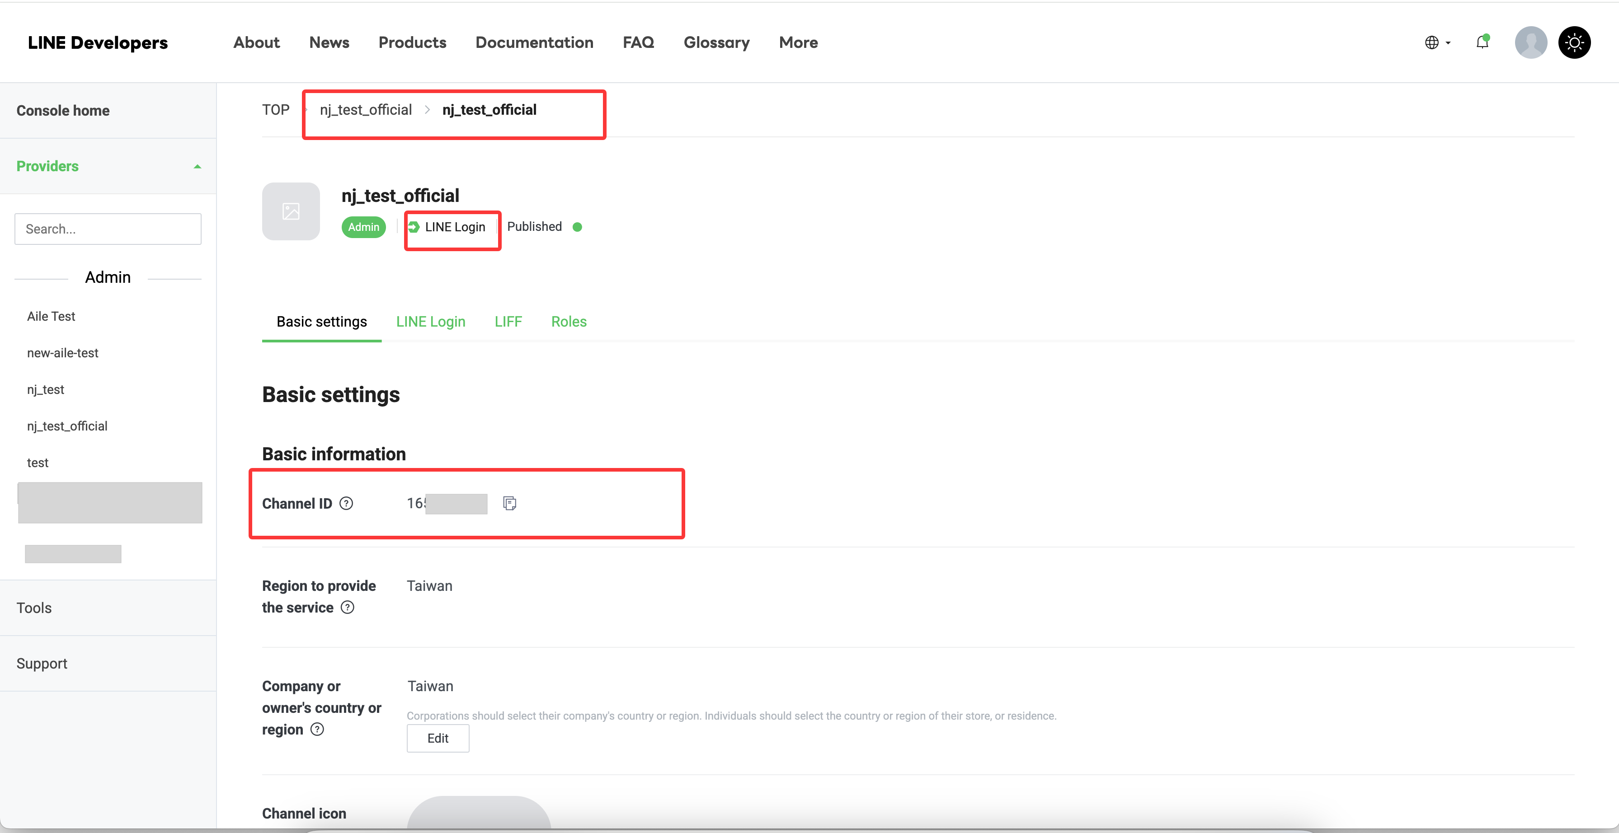Image resolution: width=1619 pixels, height=833 pixels.
Task: Show help for company country or region
Action: tap(317, 730)
